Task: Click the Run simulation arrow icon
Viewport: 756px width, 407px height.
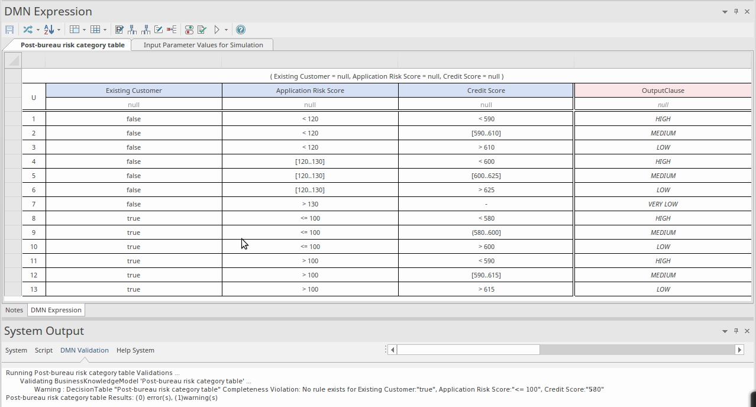Action: pos(217,30)
